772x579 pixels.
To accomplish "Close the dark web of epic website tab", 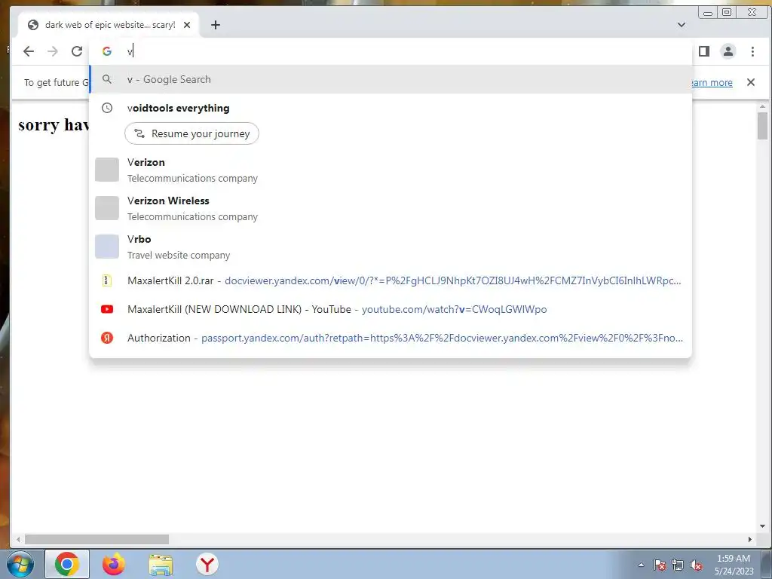I will pos(187,25).
